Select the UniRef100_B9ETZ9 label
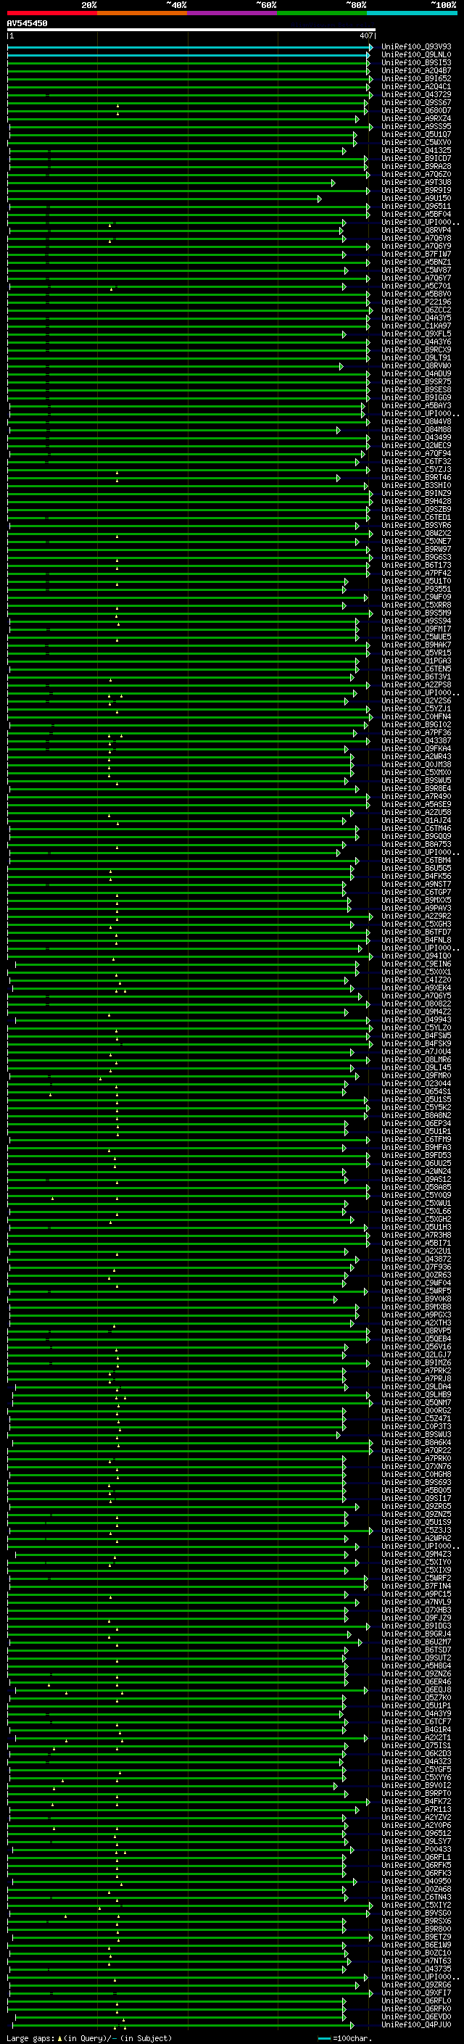The height and width of the screenshot is (2044, 464). coord(416,1936)
